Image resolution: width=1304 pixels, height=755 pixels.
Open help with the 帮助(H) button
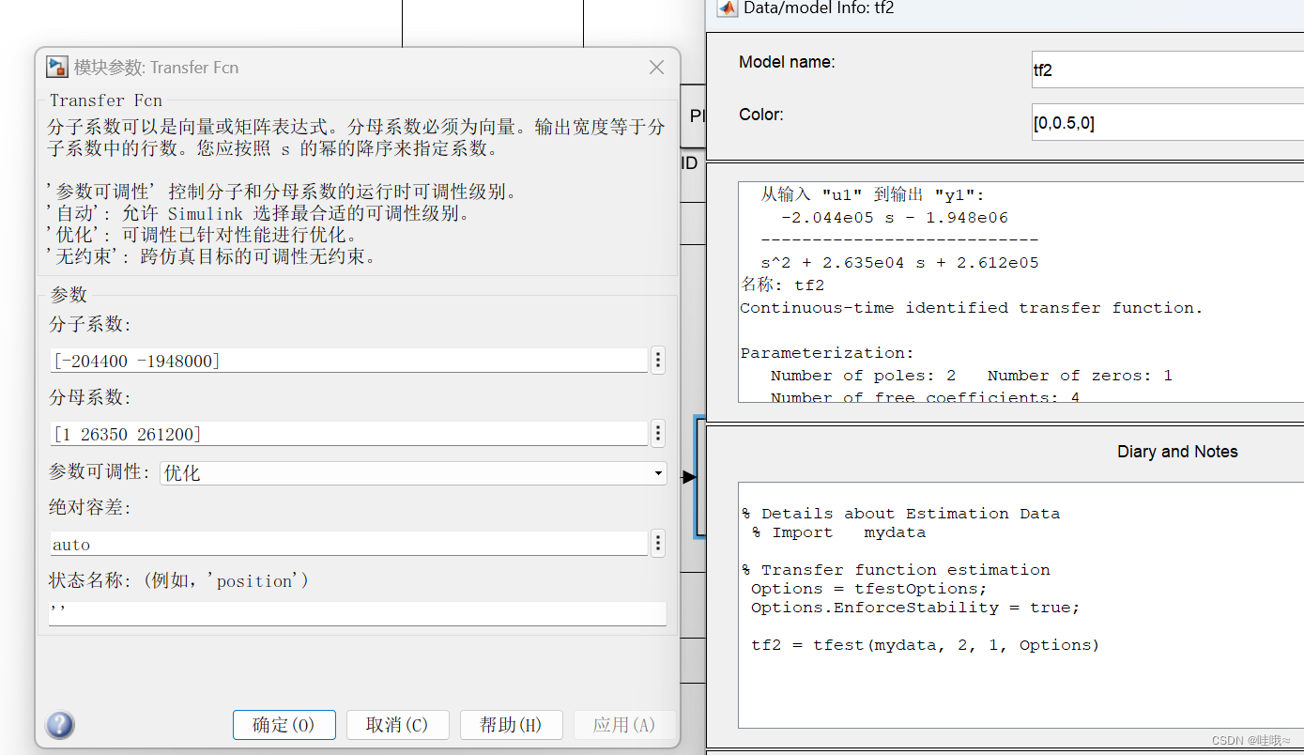coord(511,724)
